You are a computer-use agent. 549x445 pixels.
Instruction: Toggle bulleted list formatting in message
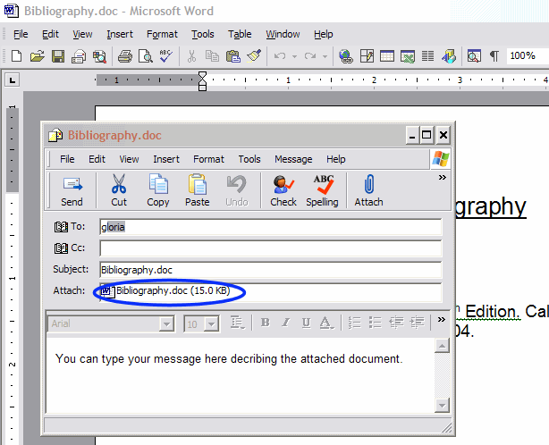pyautogui.click(x=375, y=323)
